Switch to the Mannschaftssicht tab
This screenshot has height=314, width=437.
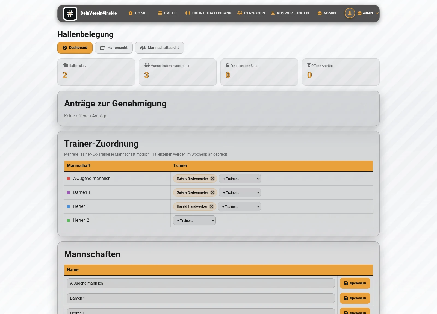pos(160,48)
